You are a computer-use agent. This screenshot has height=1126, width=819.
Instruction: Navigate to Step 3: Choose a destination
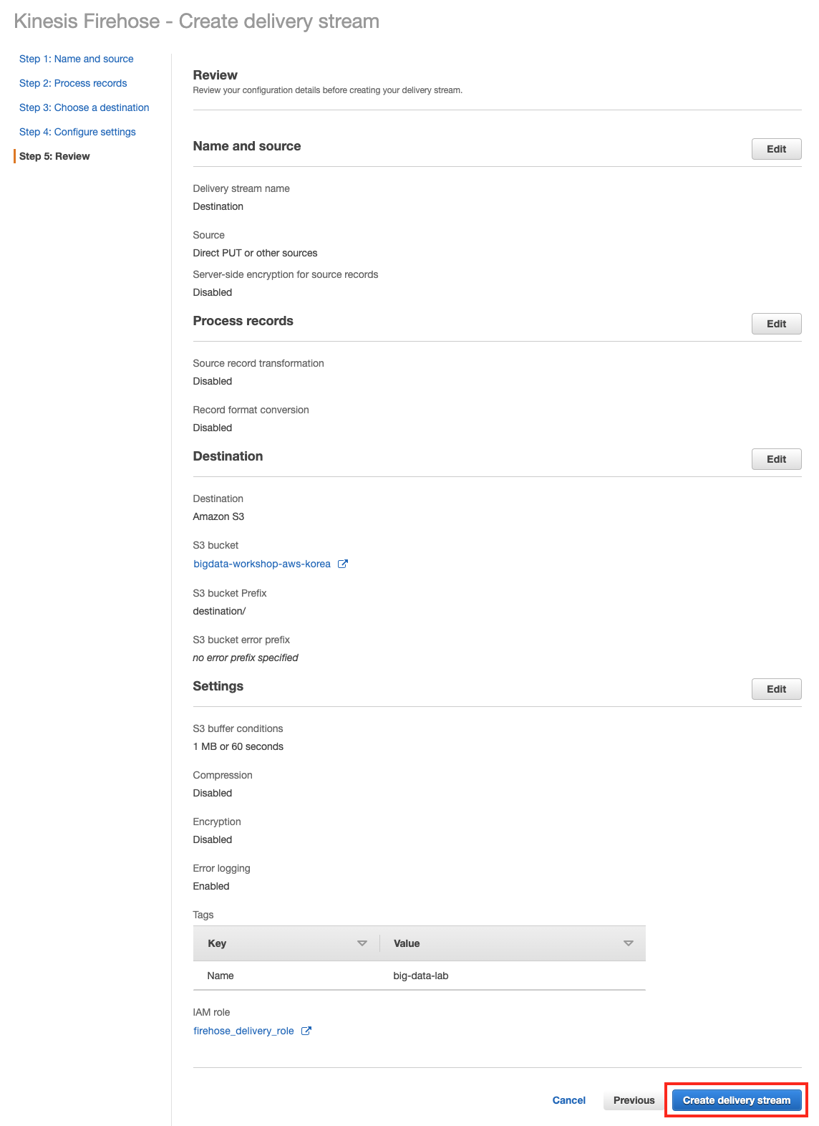(x=84, y=107)
